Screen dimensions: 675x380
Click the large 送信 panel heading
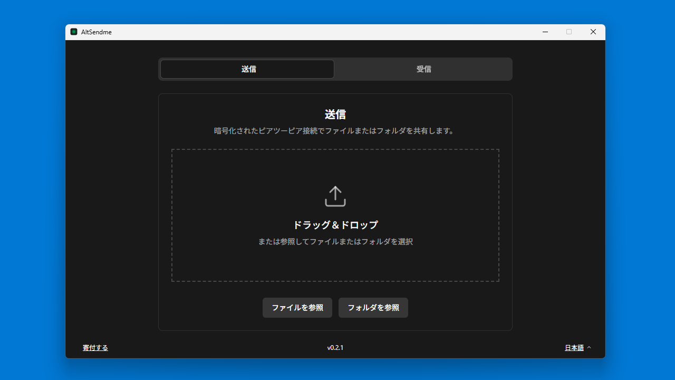click(335, 115)
